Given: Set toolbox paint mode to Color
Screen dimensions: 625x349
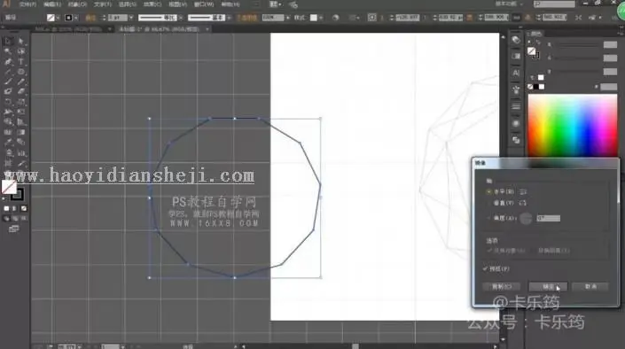Looking at the screenshot, I should (6, 208).
